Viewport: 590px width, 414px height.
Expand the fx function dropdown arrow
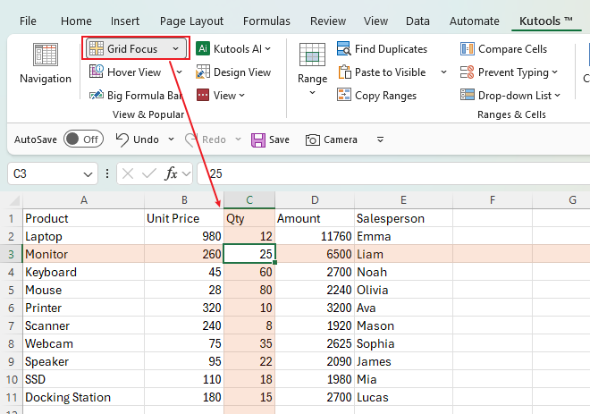tap(186, 173)
